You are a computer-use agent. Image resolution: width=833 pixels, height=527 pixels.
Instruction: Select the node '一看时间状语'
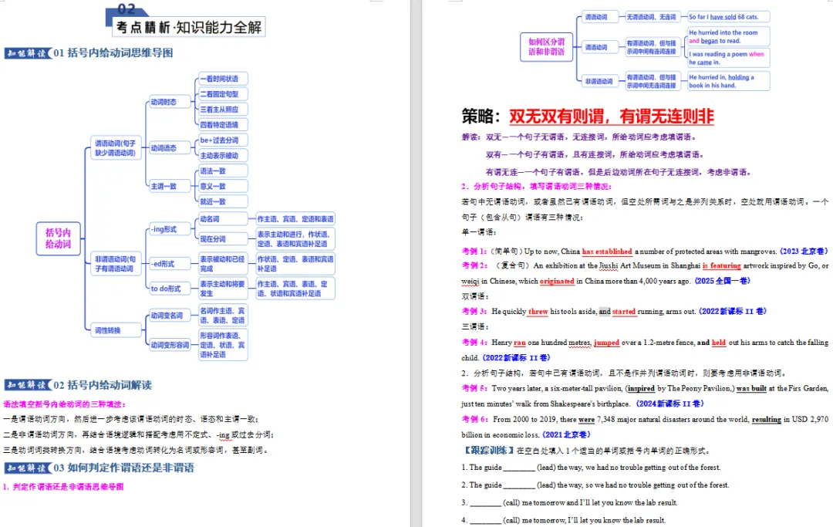click(x=223, y=79)
